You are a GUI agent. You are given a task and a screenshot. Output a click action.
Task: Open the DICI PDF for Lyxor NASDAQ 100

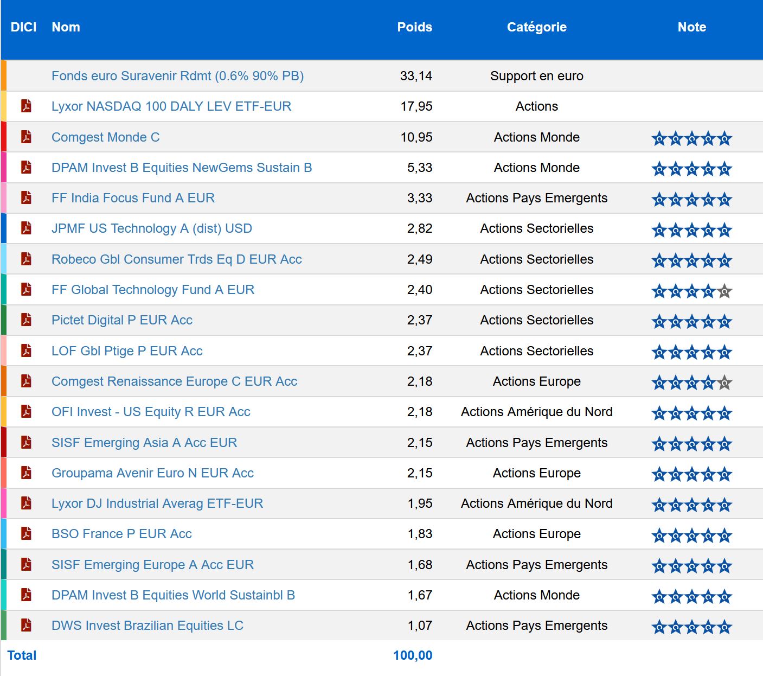click(26, 106)
